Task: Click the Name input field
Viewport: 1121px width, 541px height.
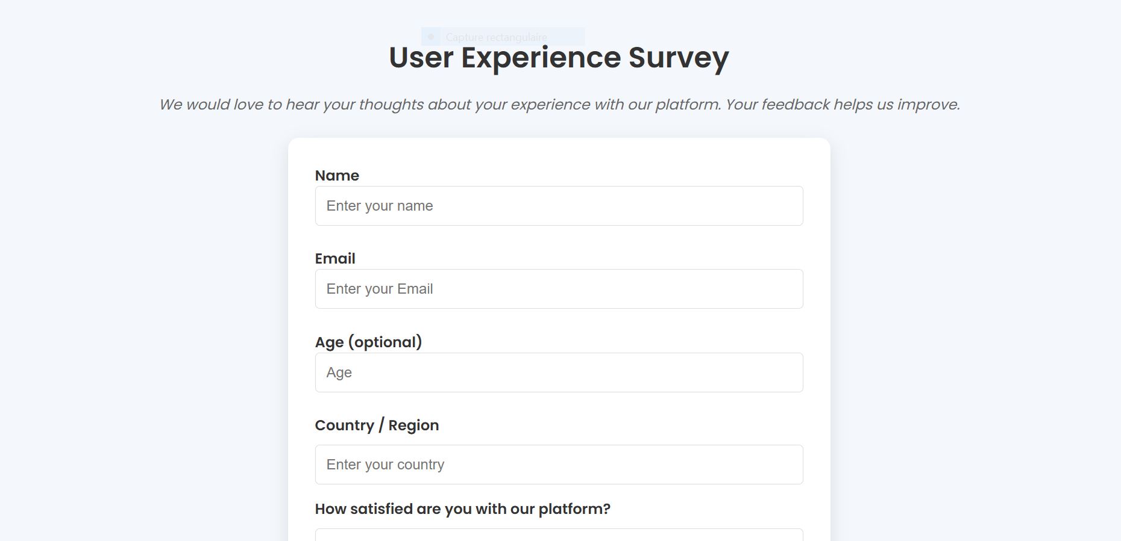Action: (558, 205)
